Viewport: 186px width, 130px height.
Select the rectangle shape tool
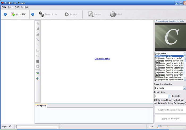(38, 50)
